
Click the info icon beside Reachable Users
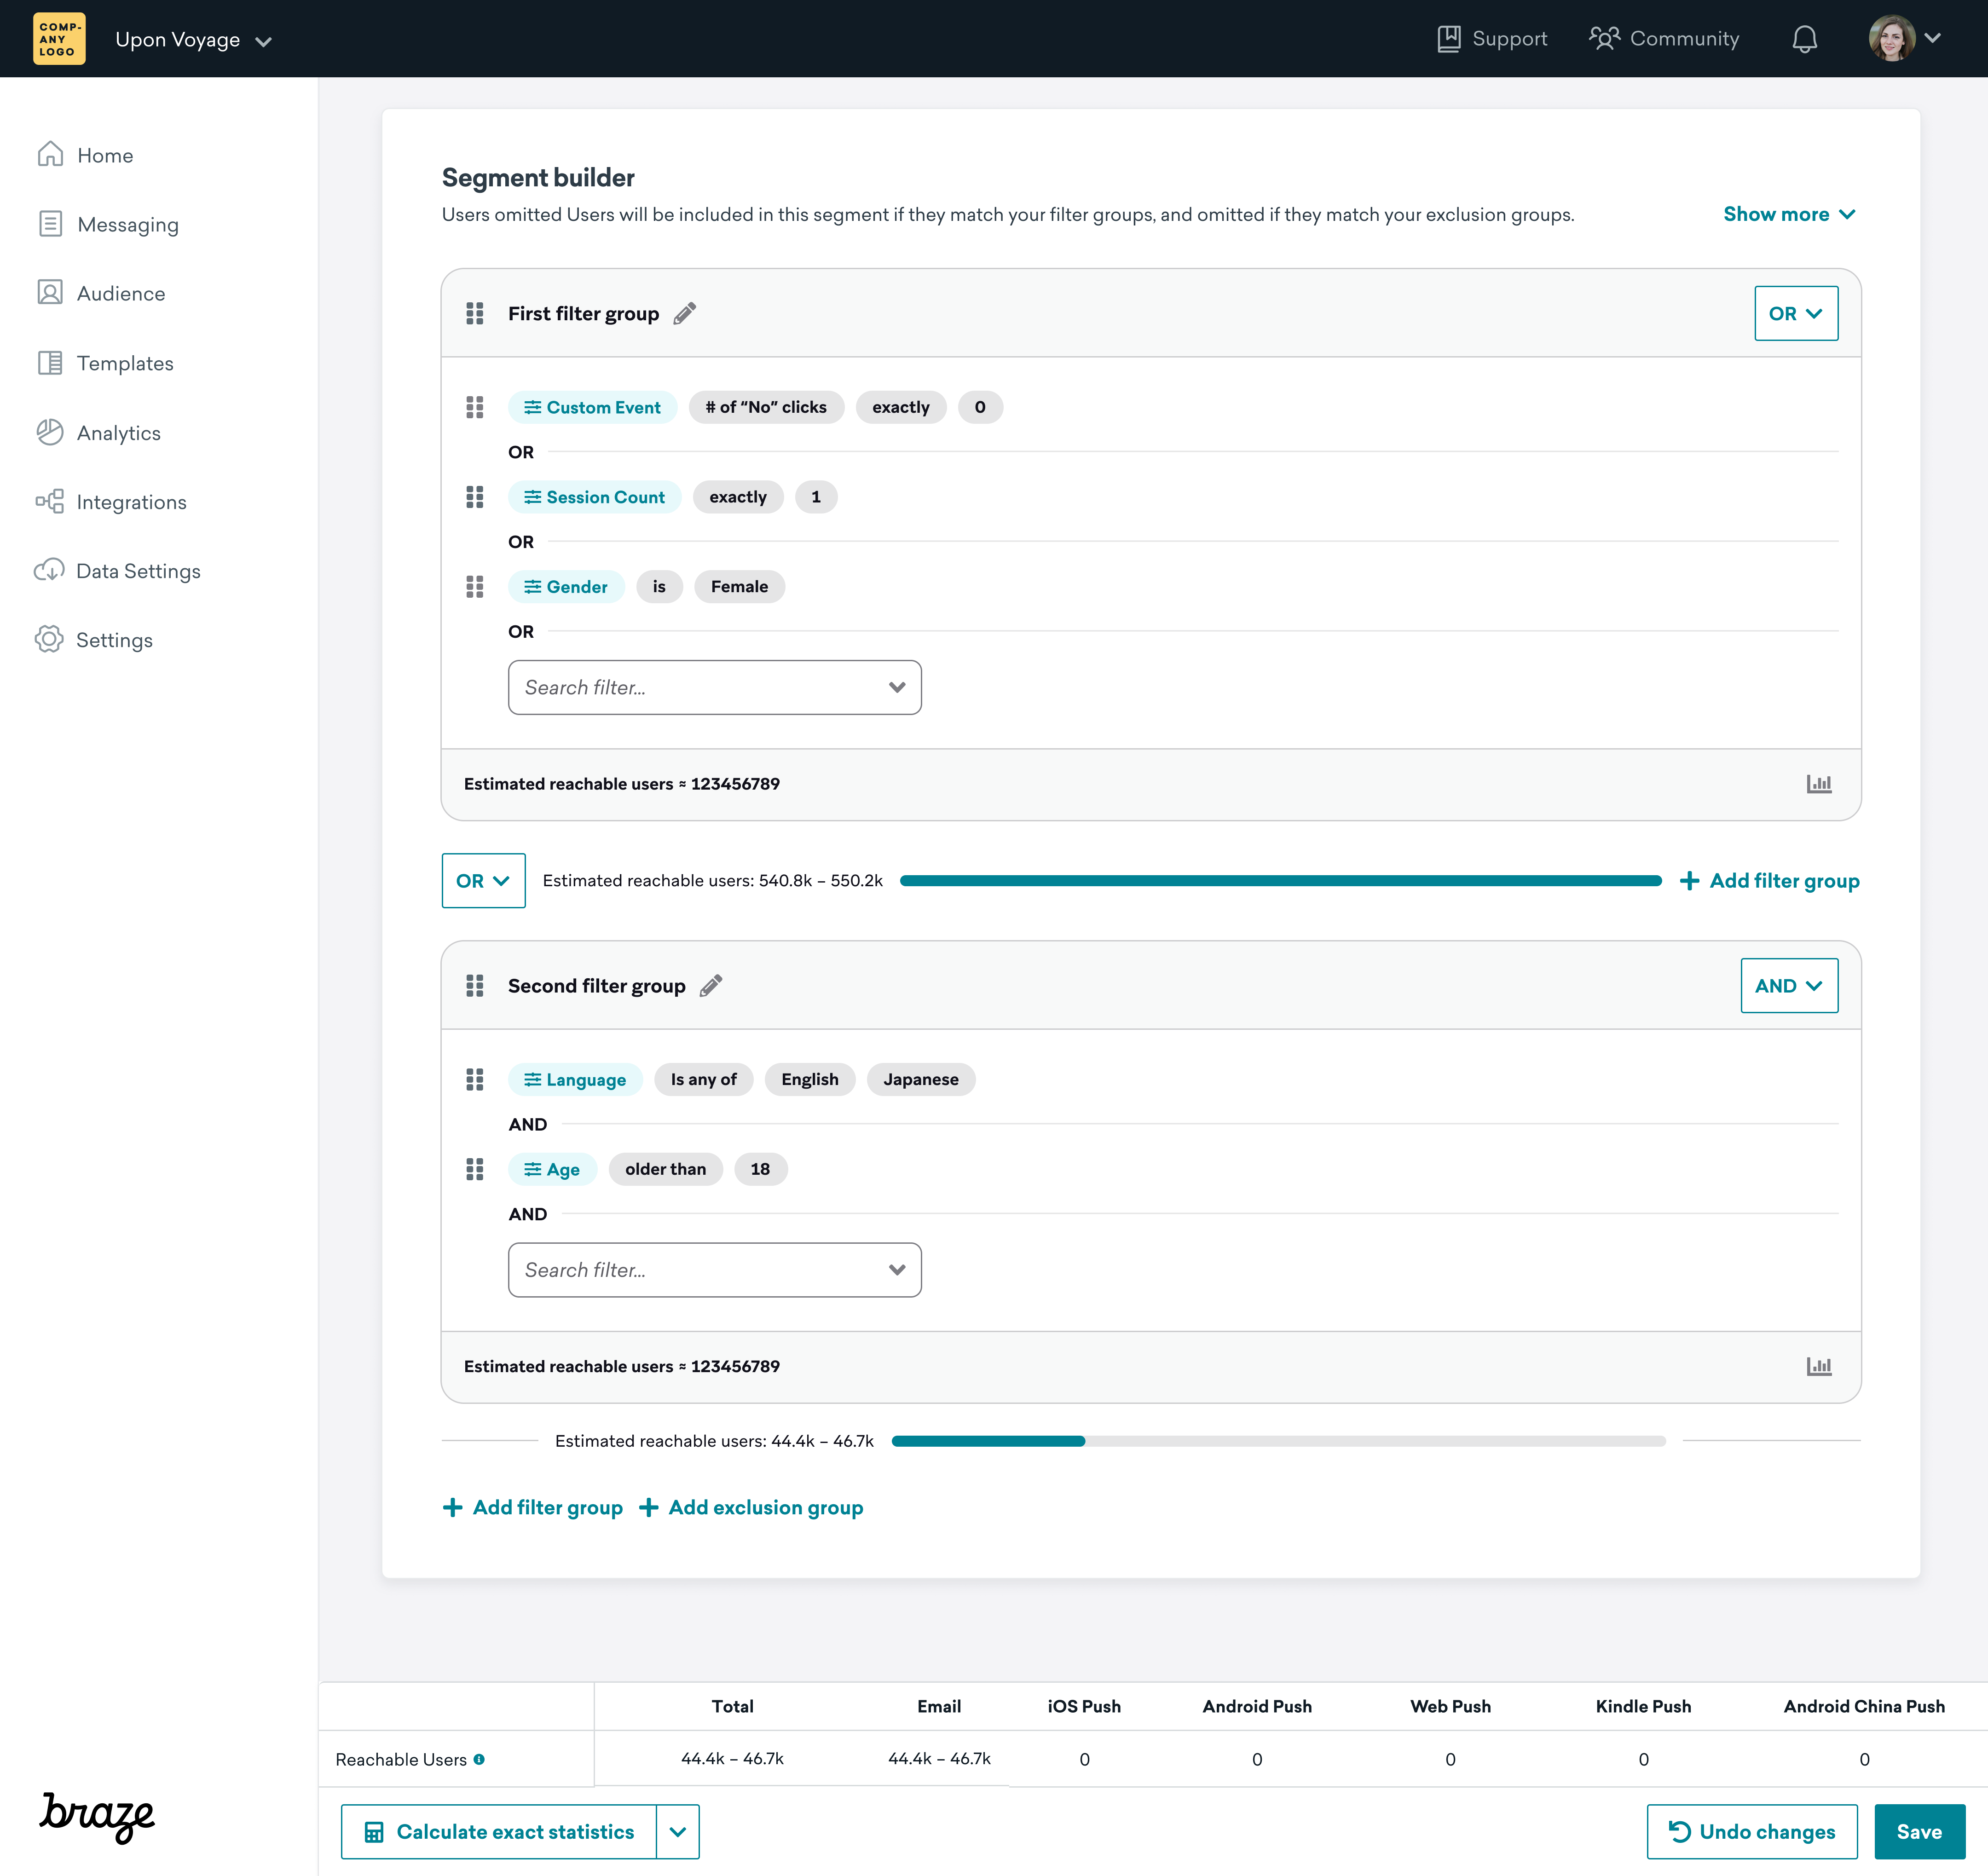tap(480, 1759)
